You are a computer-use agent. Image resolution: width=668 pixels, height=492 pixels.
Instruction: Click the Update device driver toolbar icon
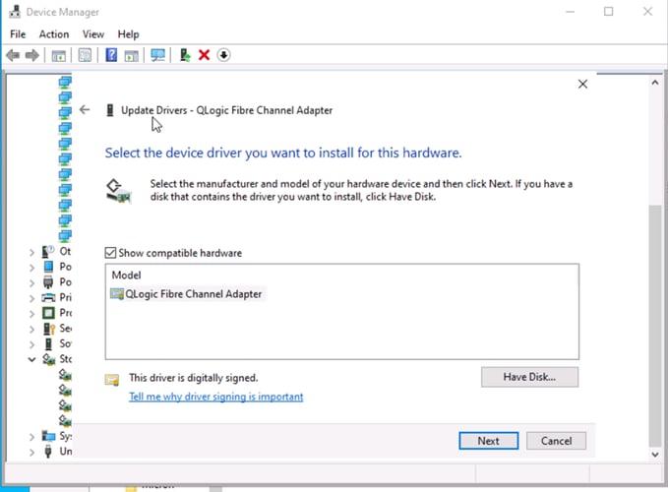[185, 55]
